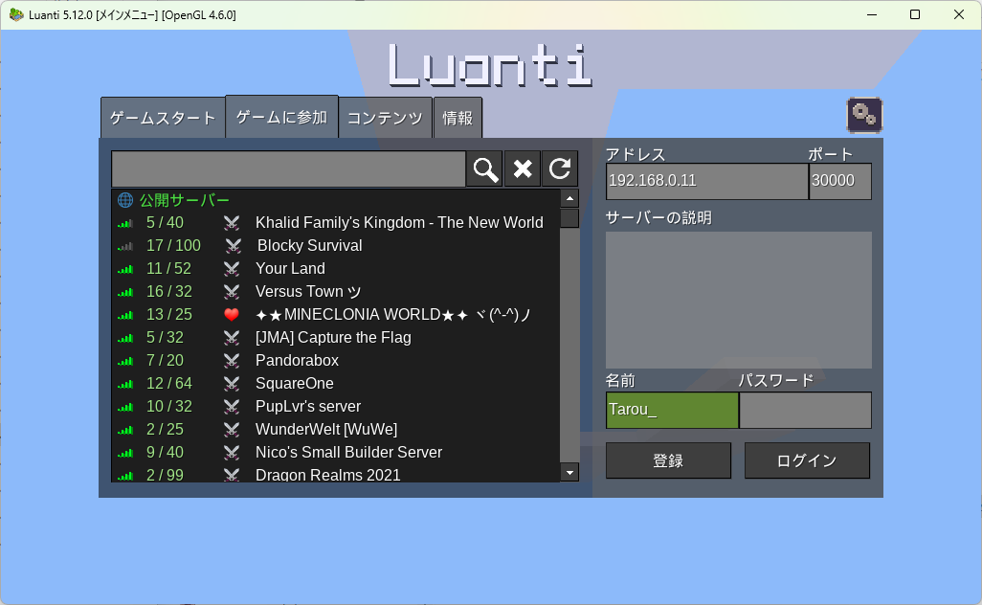Click the globe icon next to 公開サーバー
The width and height of the screenshot is (982, 605).
[125, 200]
